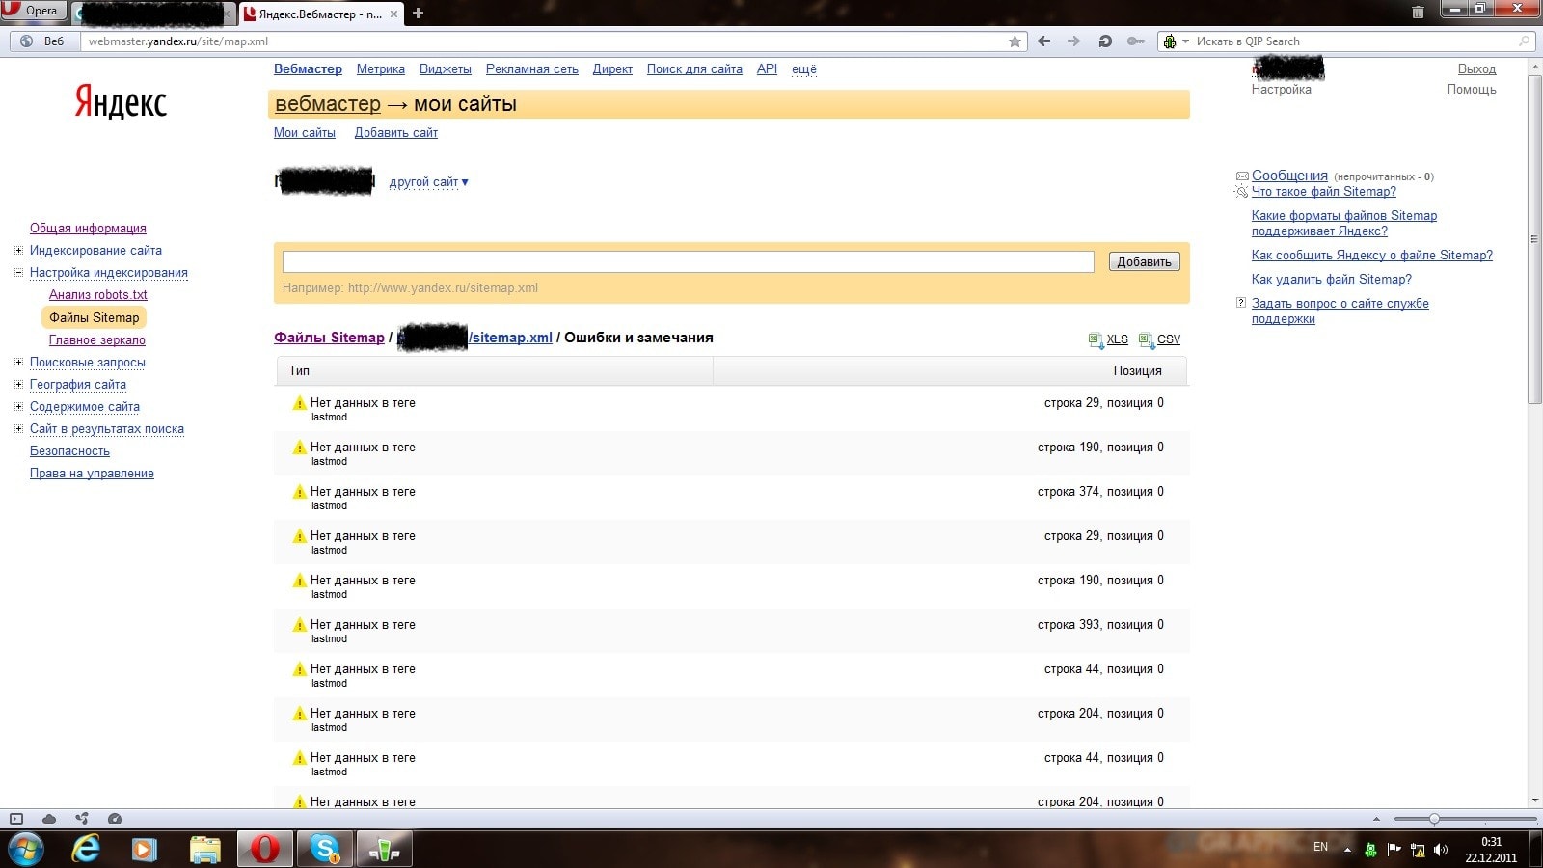Click the Выход logout link

click(x=1476, y=69)
